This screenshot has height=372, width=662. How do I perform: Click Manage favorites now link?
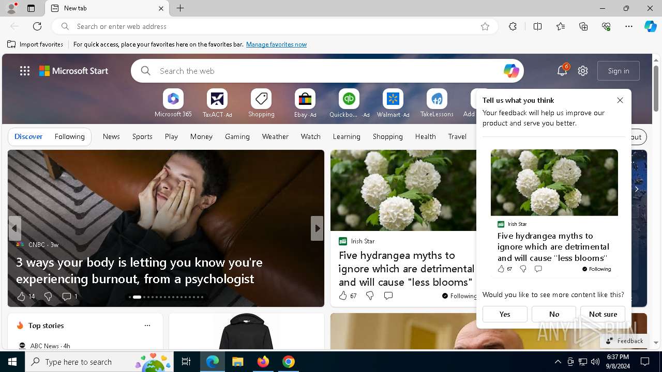click(x=276, y=44)
